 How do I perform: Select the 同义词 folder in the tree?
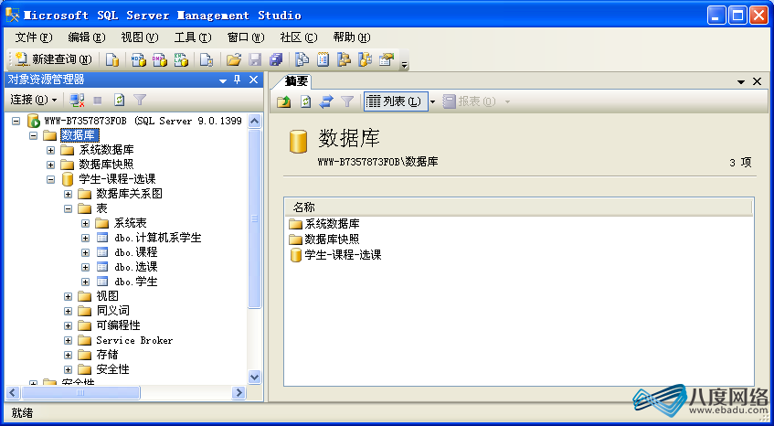[113, 311]
